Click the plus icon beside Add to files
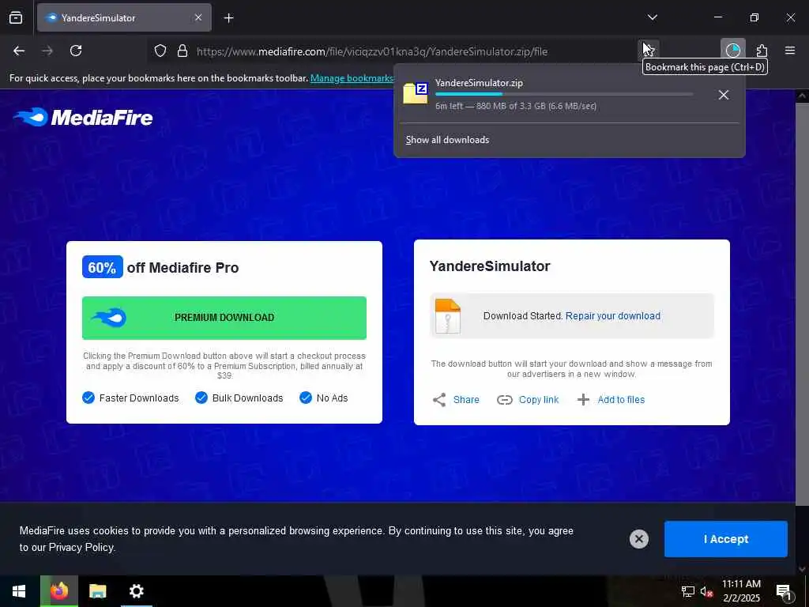 [x=583, y=399]
